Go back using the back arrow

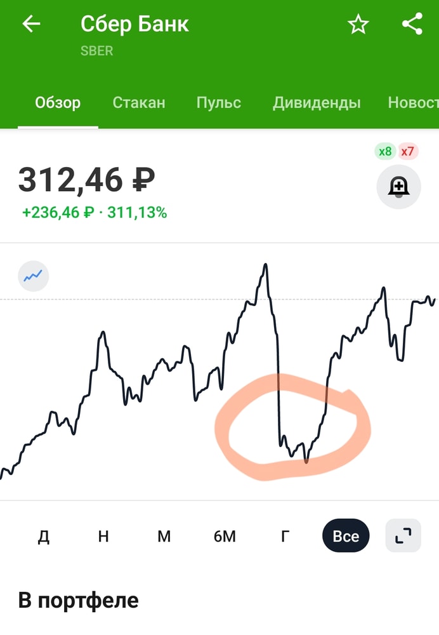coord(30,24)
